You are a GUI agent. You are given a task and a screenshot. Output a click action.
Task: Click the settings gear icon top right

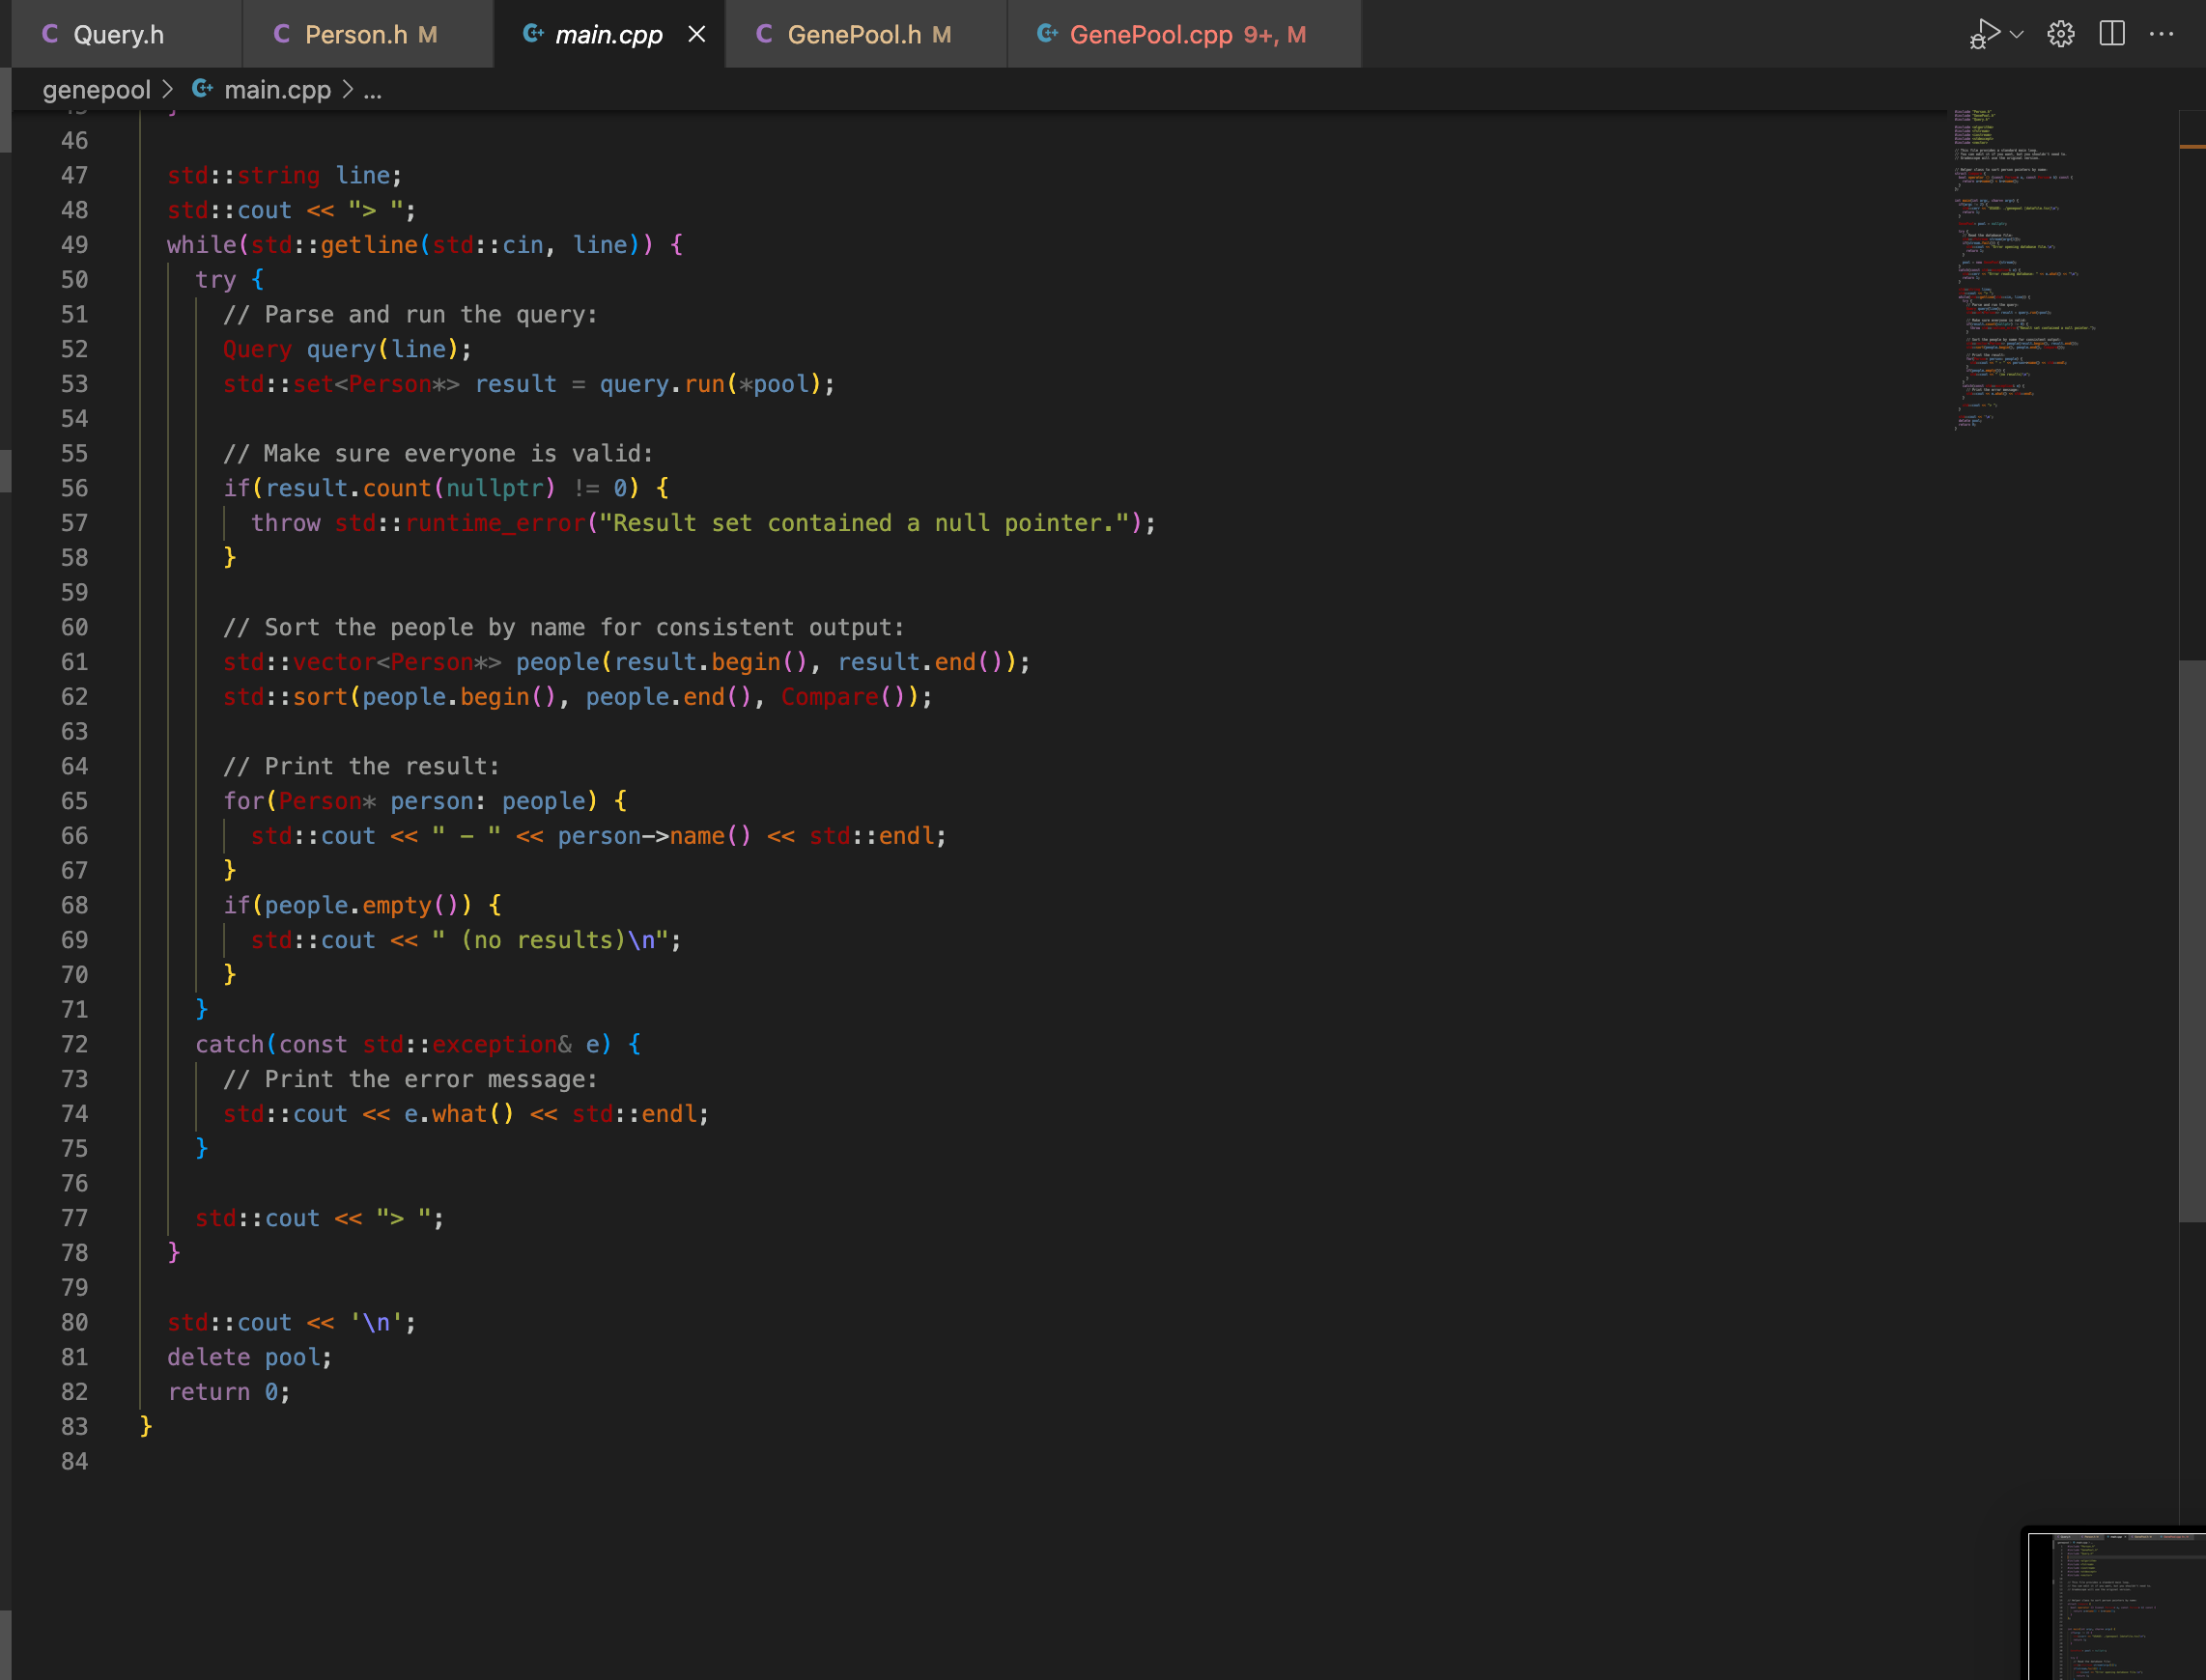(2060, 33)
